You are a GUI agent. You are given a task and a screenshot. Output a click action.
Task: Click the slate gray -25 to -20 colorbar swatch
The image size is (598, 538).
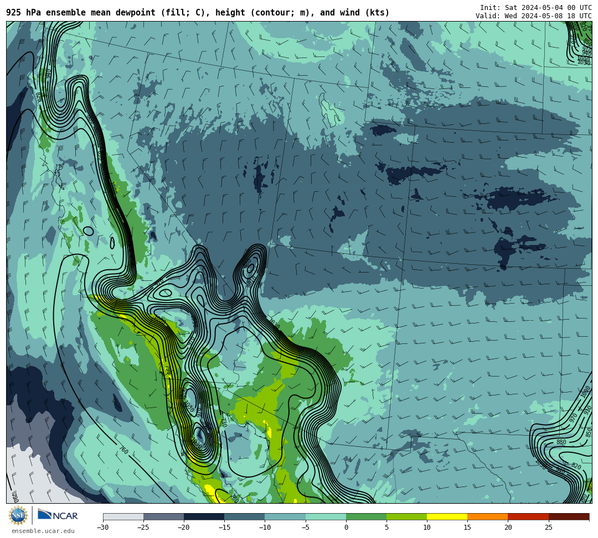[x=163, y=516]
